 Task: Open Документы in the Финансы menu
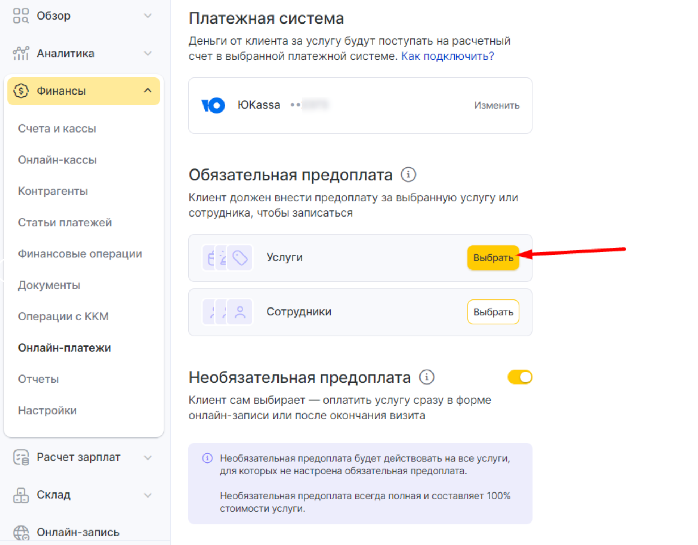[49, 285]
